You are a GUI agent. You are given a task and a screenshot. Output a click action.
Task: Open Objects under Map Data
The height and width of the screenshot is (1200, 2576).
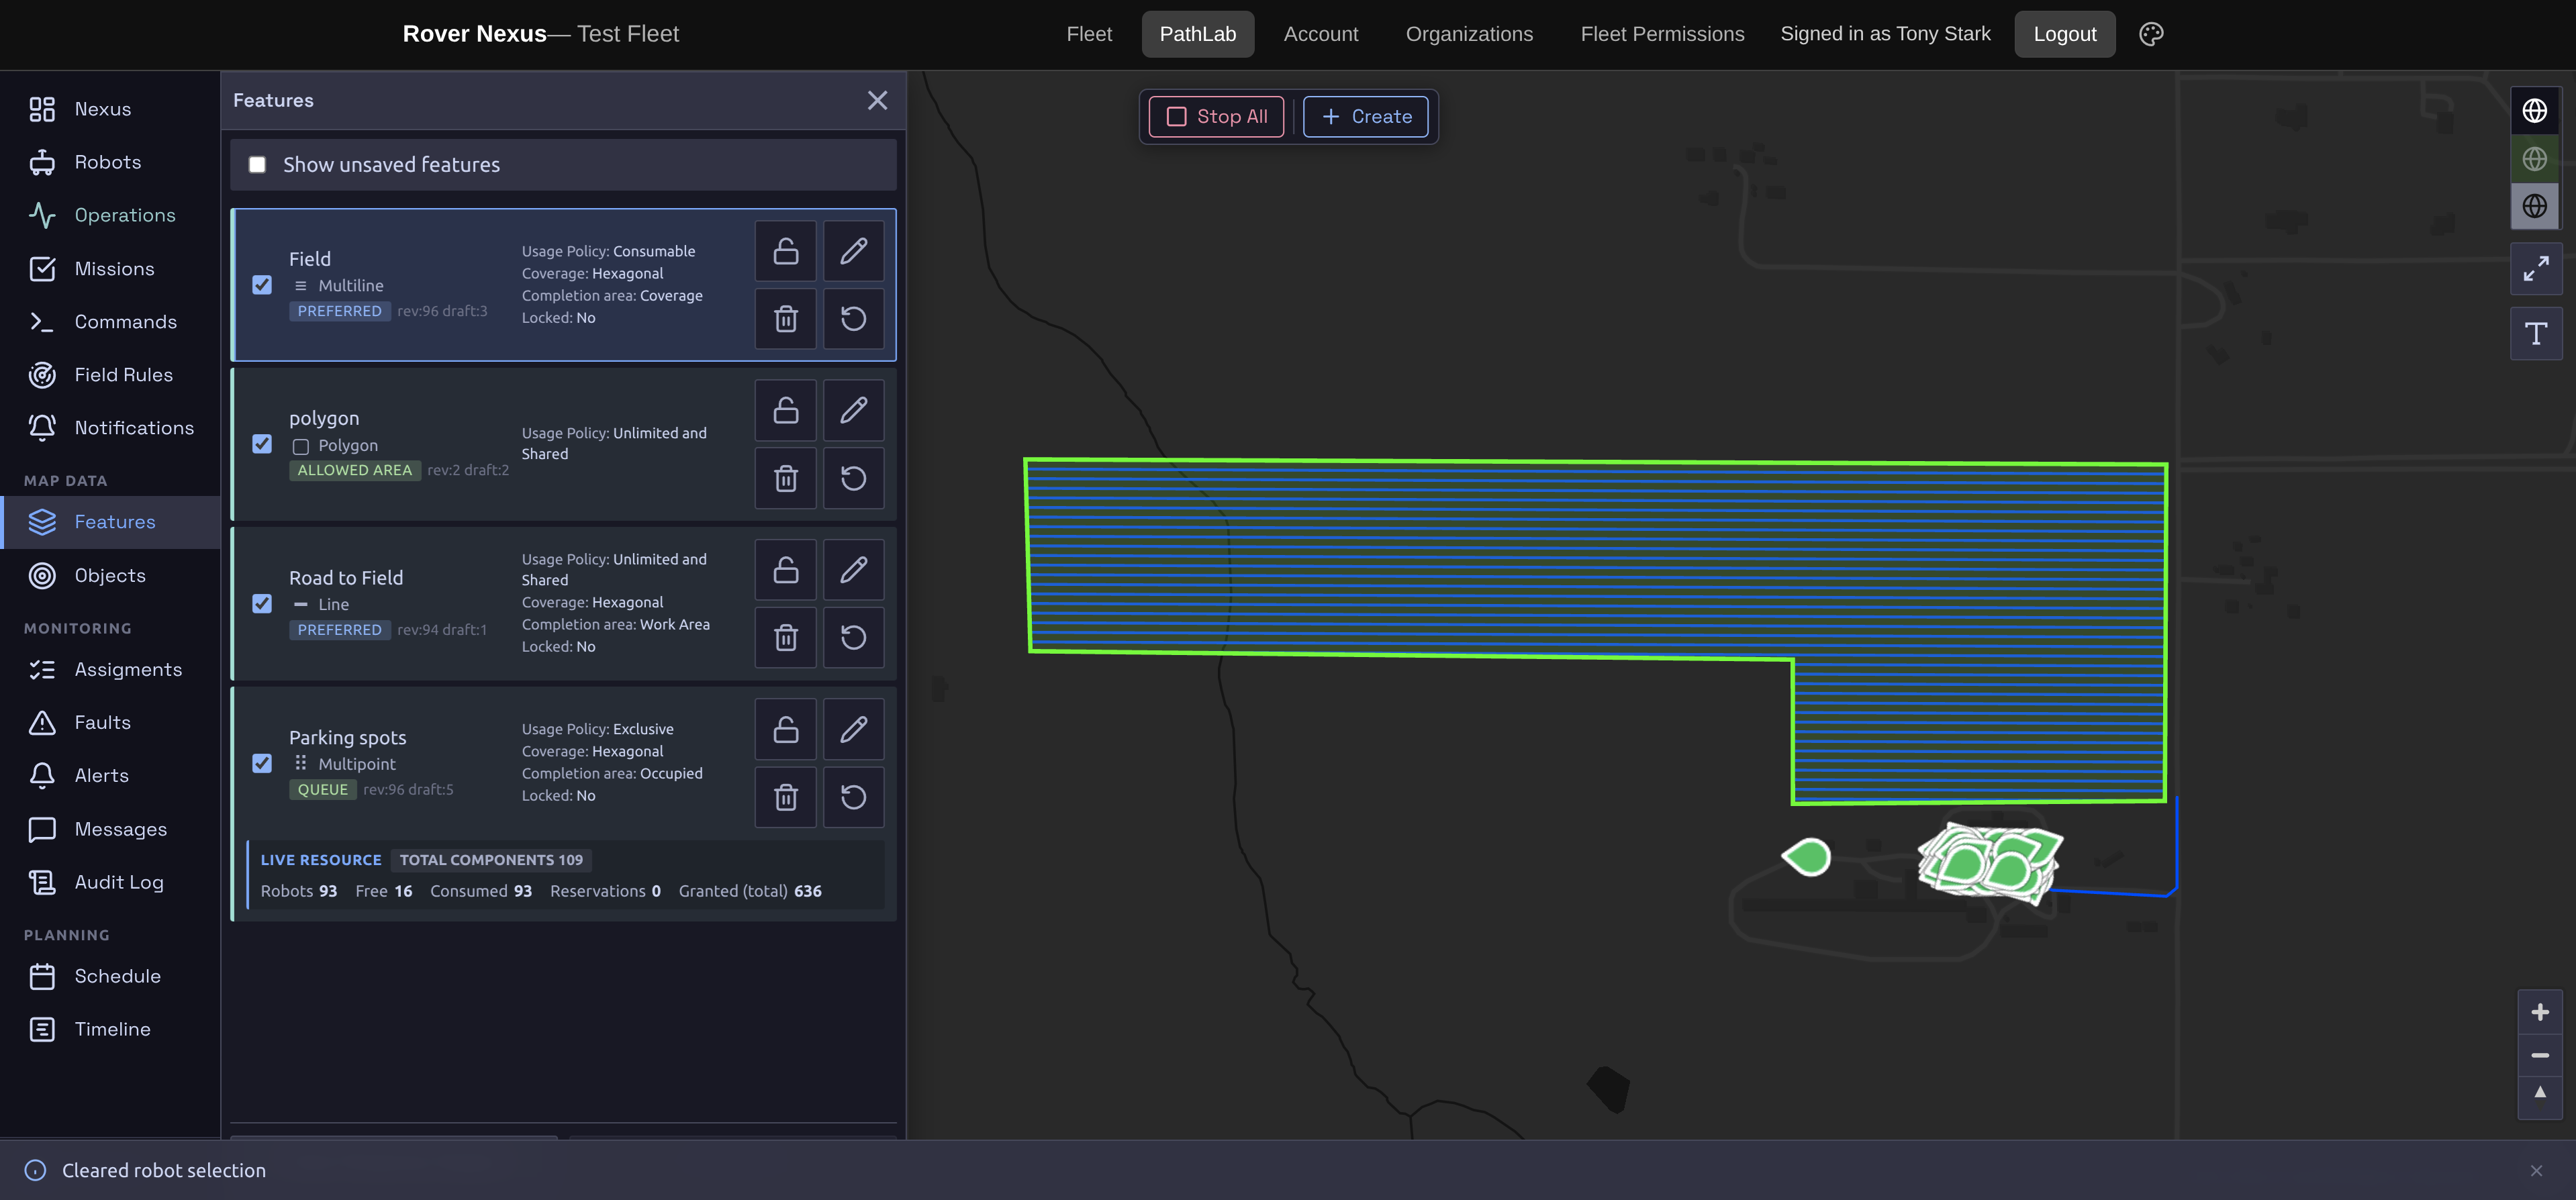[110, 576]
